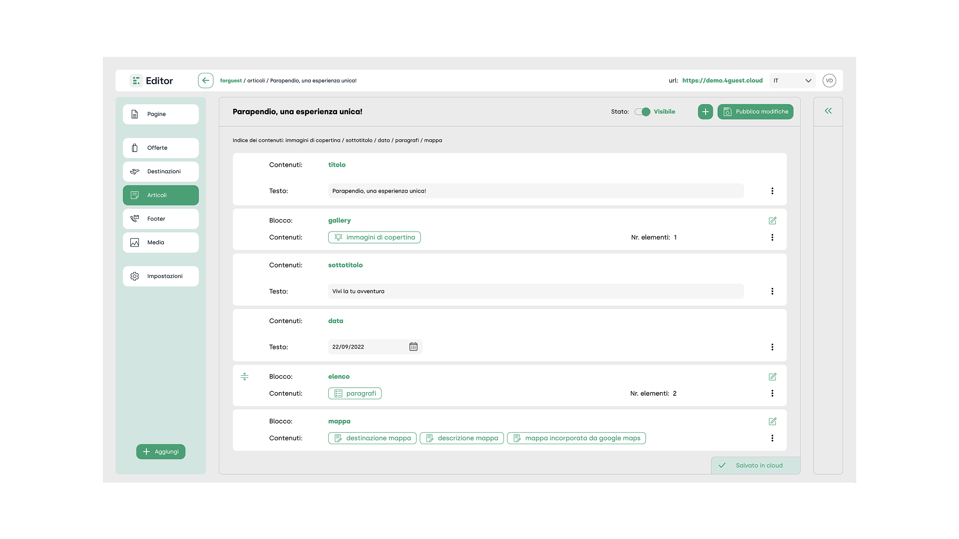Open the three-dot menu for titolo row

772,191
